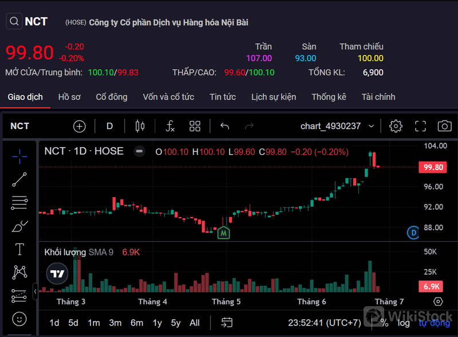Take a chart snapshot with camera icon
458x337 pixels.
coord(444,126)
